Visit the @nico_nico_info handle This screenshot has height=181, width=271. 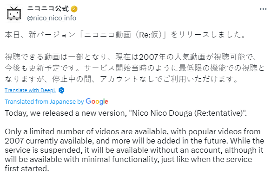[x=52, y=18]
